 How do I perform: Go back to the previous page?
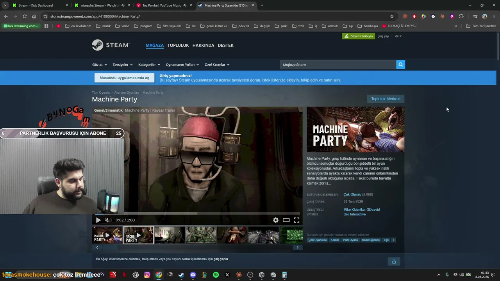coord(6,16)
